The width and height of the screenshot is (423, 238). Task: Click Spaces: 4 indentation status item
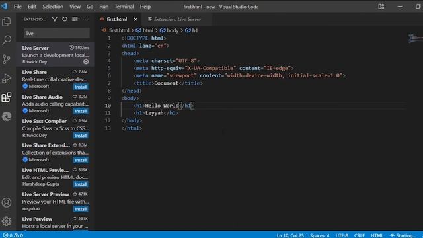click(319, 235)
